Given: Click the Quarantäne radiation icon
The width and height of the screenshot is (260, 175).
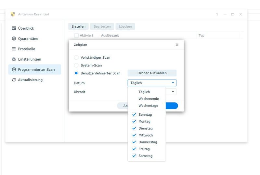Looking at the screenshot, I should point(14,38).
